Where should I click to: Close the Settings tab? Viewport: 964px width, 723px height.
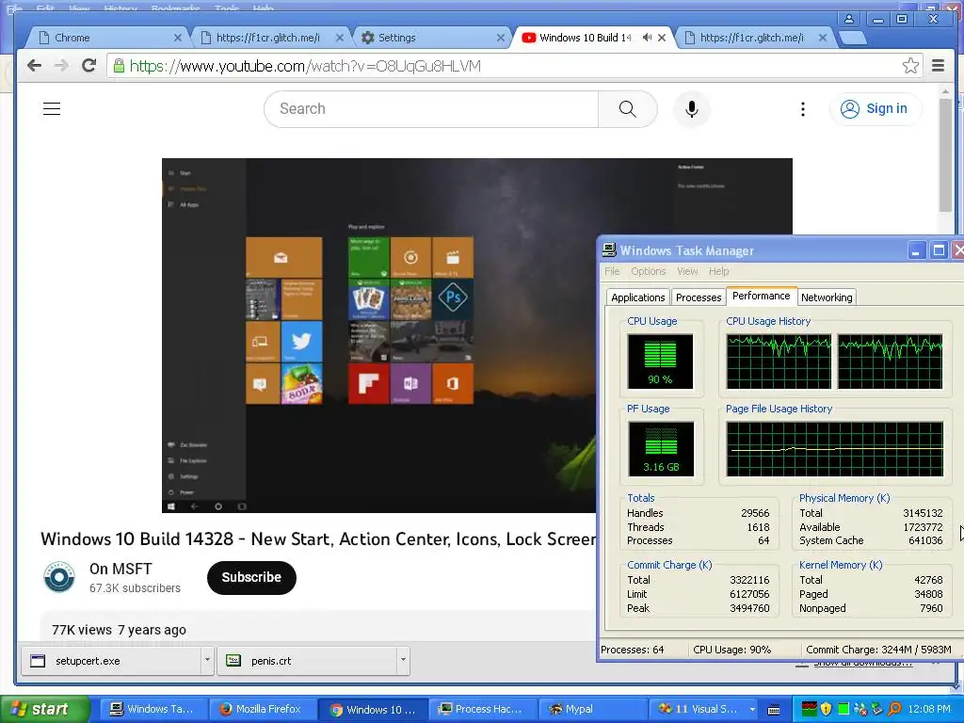pyautogui.click(x=501, y=38)
